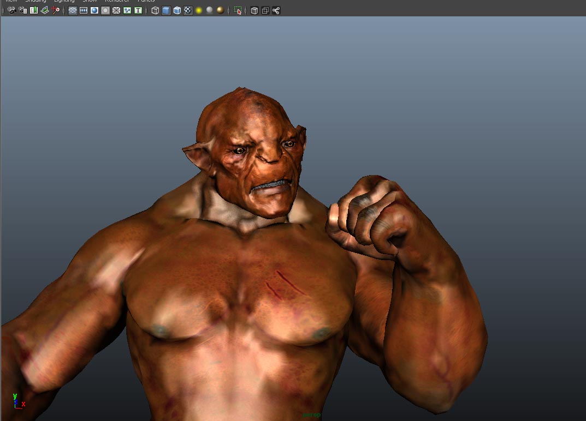Toggle the X-ray cube icon
The width and height of the screenshot is (586, 421).
click(x=254, y=10)
